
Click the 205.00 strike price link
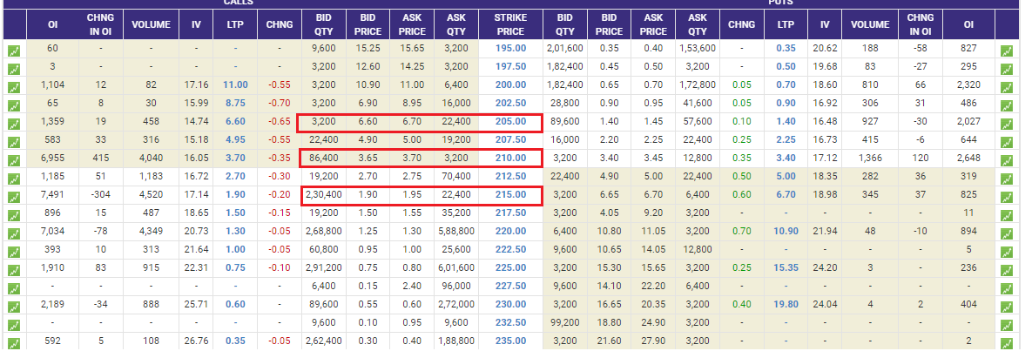click(510, 124)
